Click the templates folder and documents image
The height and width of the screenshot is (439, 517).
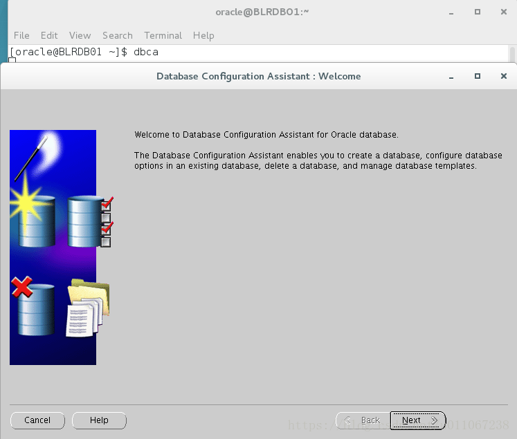coord(88,308)
